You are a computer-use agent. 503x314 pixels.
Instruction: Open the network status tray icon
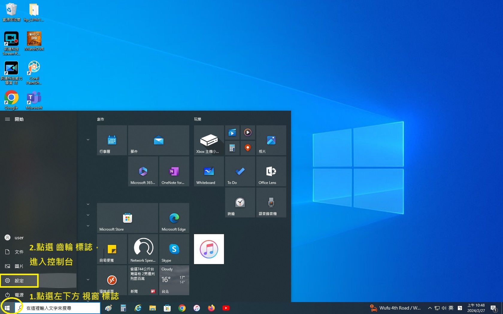coord(437,308)
